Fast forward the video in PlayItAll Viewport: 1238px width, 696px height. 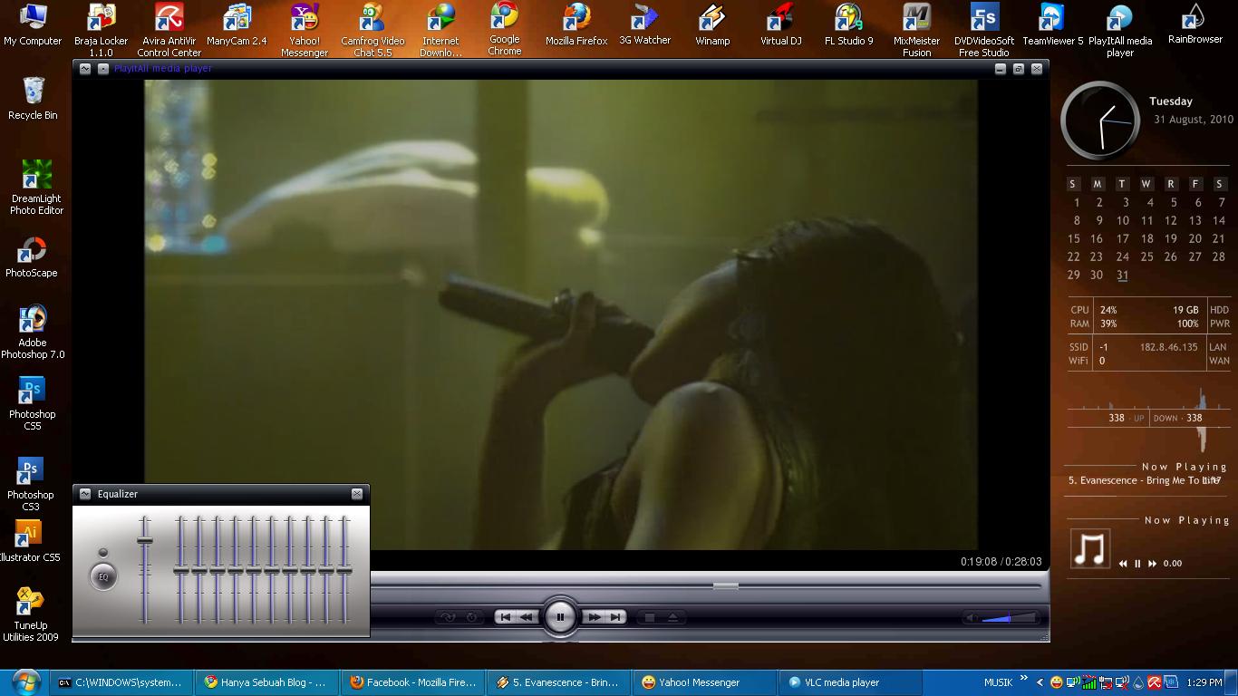pyautogui.click(x=595, y=617)
